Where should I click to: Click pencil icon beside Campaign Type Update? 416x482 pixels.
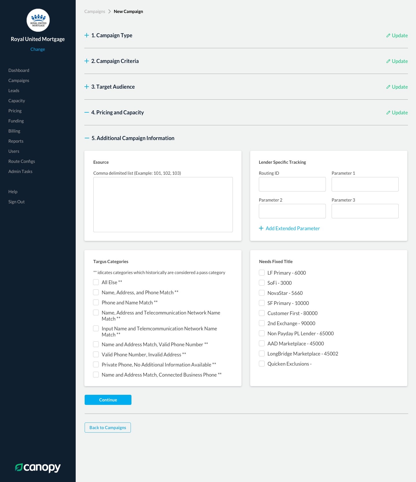click(x=388, y=36)
